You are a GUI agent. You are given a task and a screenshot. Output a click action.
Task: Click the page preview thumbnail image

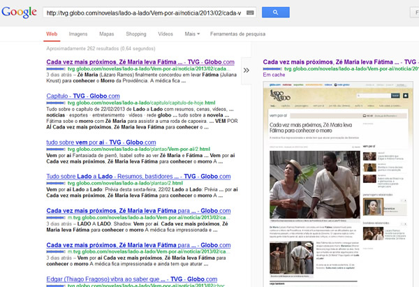tap(338, 184)
